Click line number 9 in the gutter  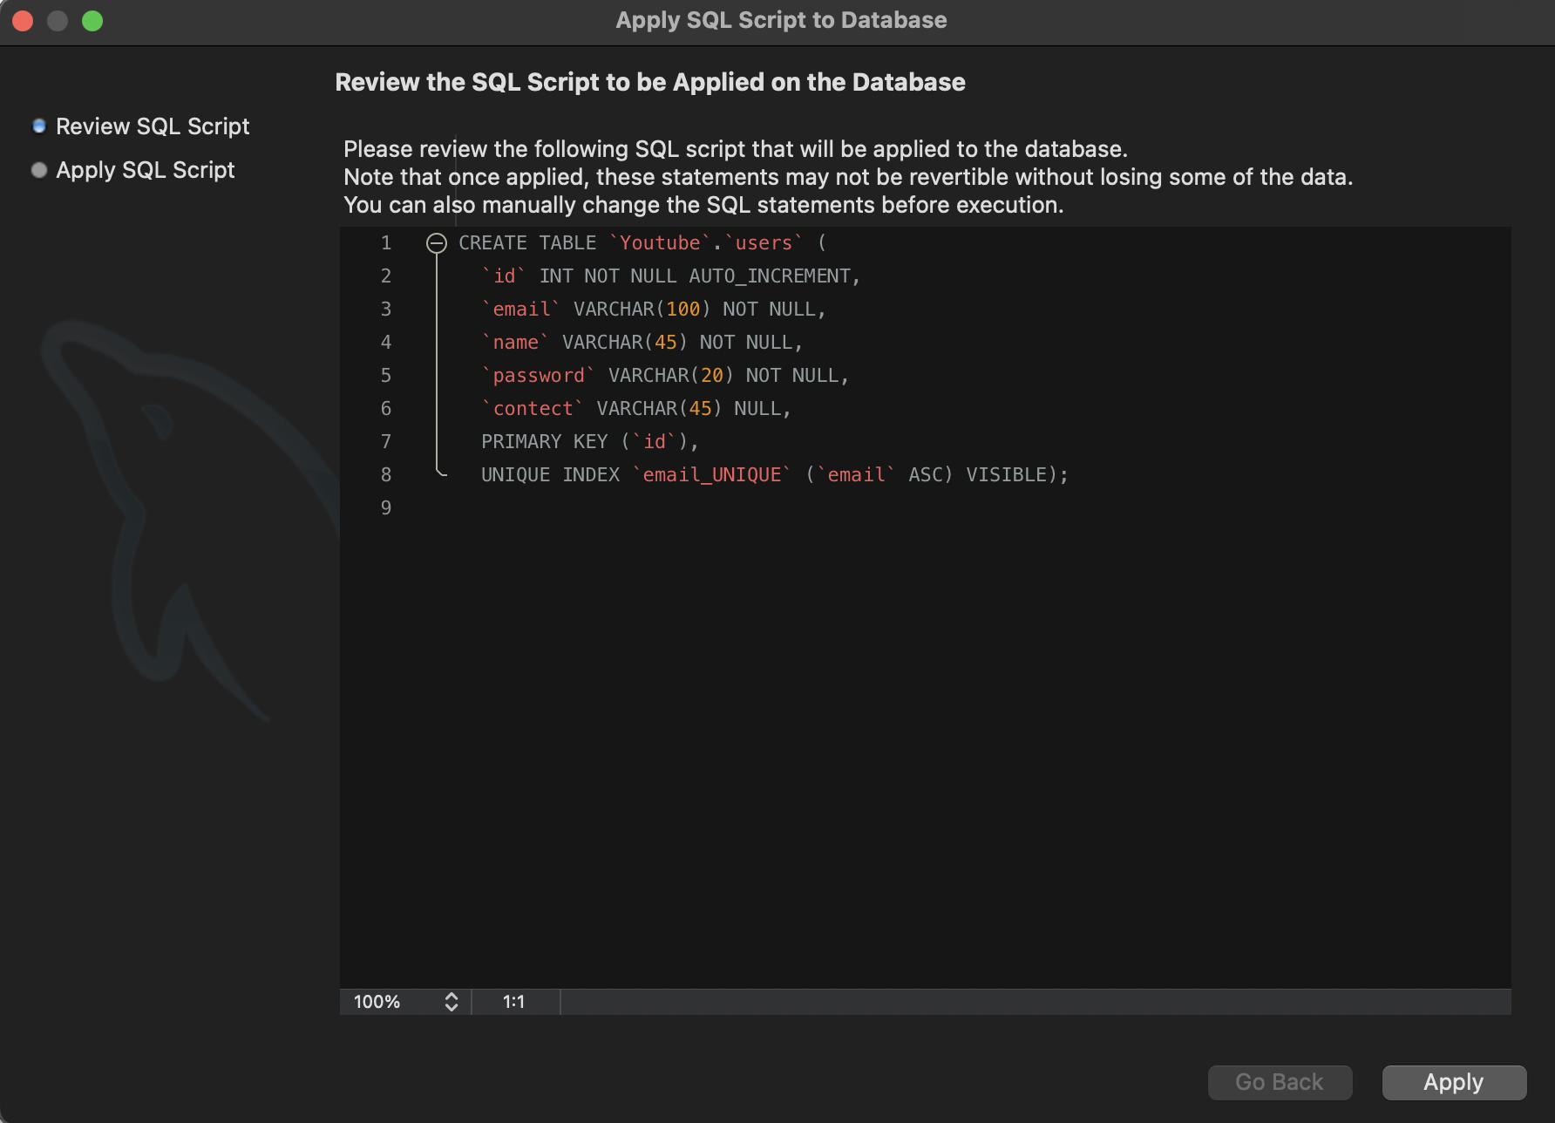click(x=386, y=508)
